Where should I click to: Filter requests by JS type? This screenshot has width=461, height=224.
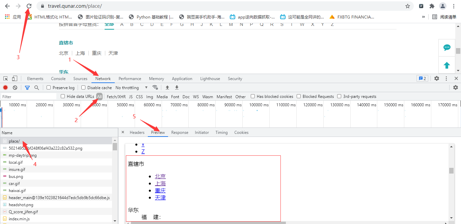[131, 97]
